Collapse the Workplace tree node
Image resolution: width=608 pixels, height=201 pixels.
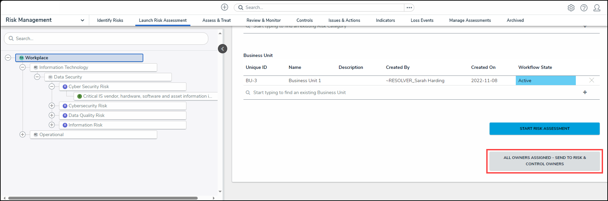tap(8, 58)
